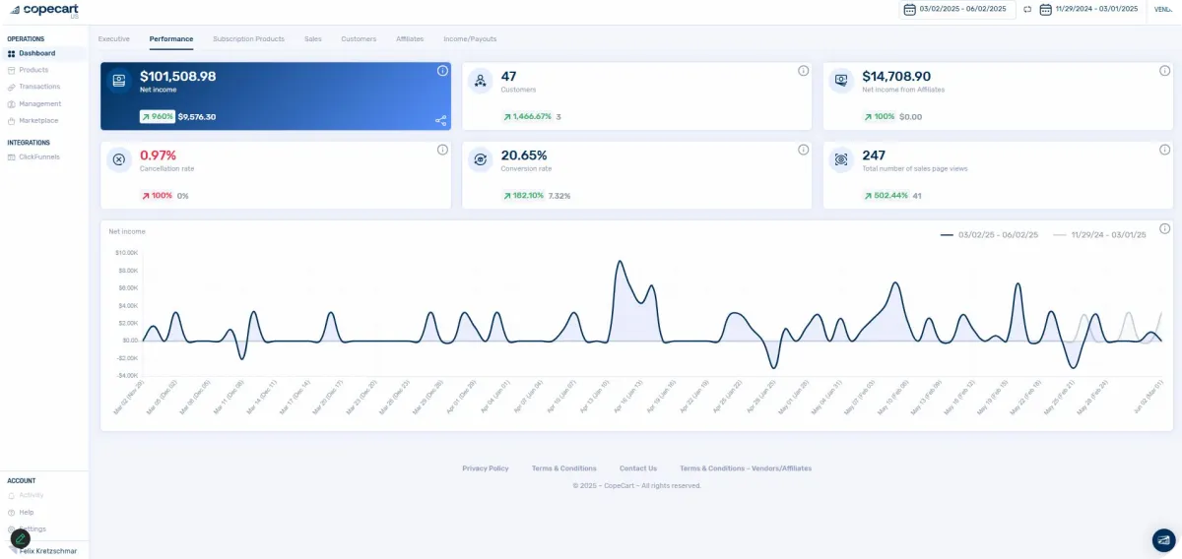Expand the VEN account dropdown
1182x559 pixels.
1163,9
